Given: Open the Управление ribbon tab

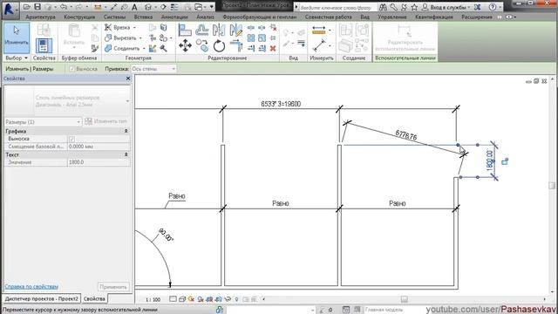Looking at the screenshot, I should click(392, 17).
